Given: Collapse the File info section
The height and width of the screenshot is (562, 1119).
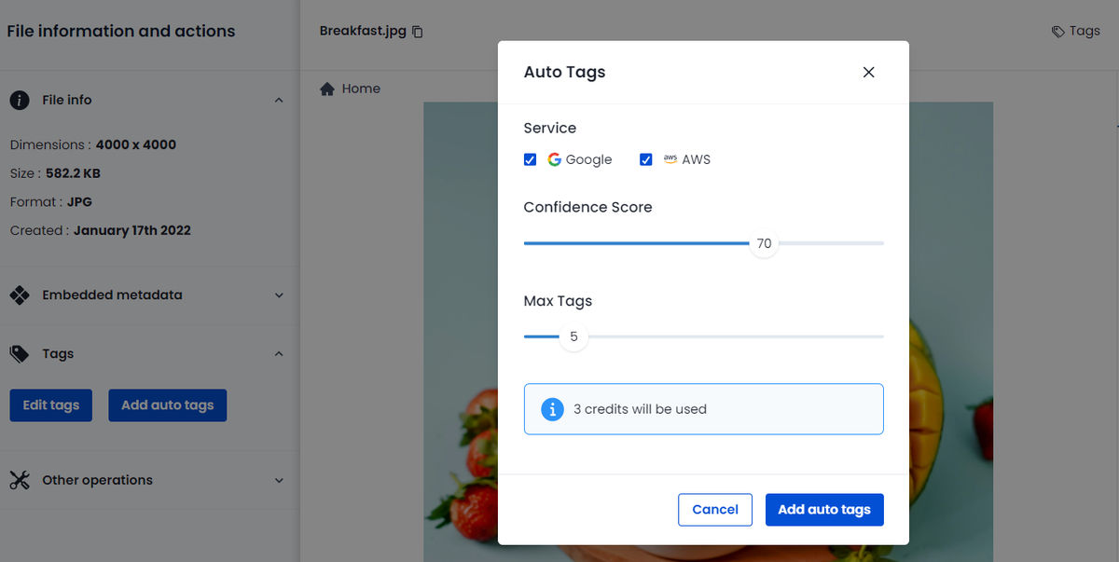Looking at the screenshot, I should pos(277,100).
